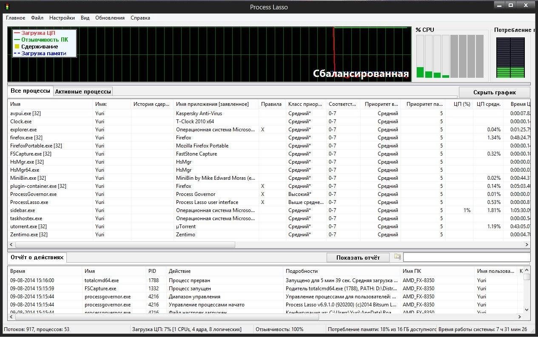Sort by the Правила column header

(x=271, y=104)
